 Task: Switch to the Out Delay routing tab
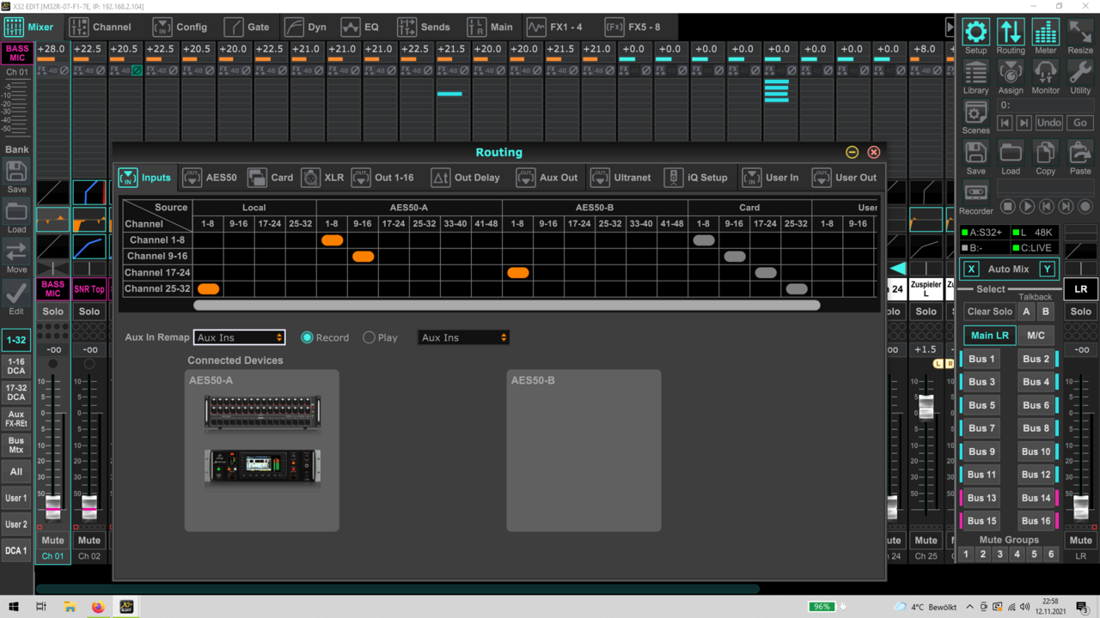pos(465,178)
